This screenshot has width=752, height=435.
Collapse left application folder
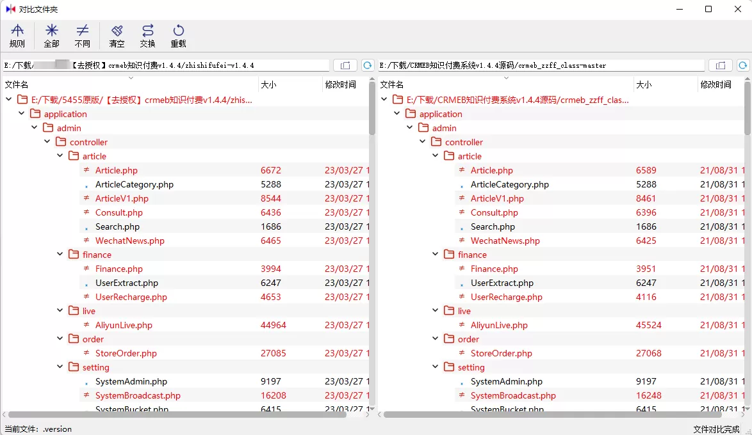pyautogui.click(x=22, y=113)
